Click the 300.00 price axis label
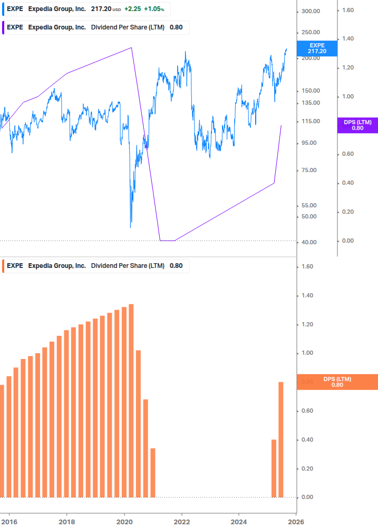The image size is (378, 529). [x=311, y=11]
